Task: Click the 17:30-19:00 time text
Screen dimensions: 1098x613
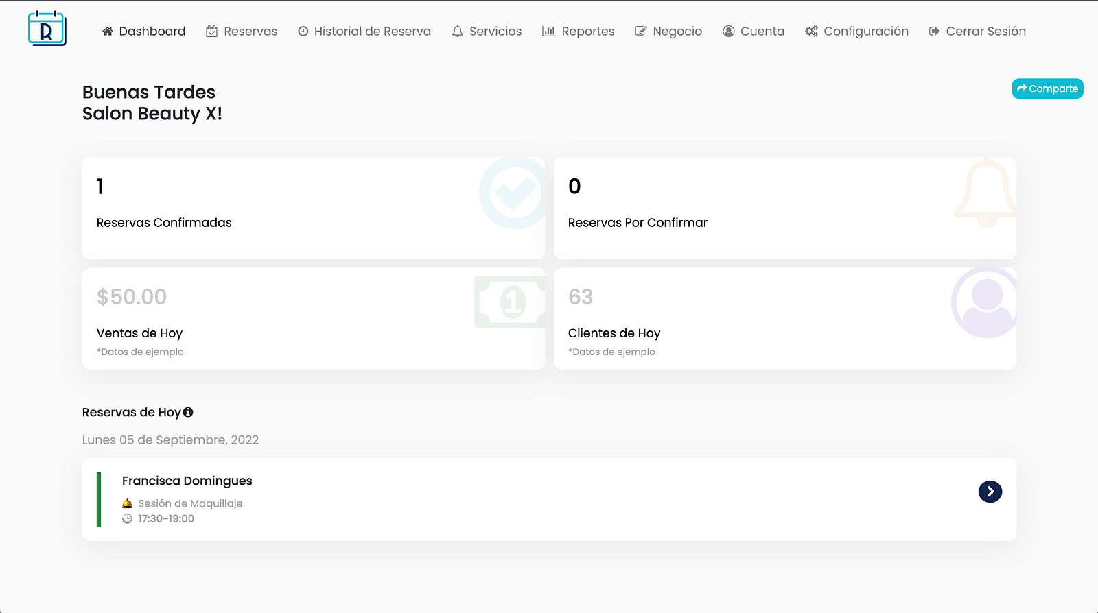Action: point(166,518)
